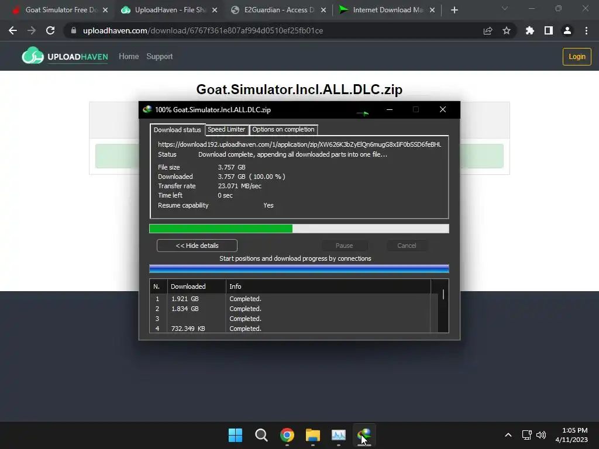The height and width of the screenshot is (449, 599).
Task: Close the IDM download dialog
Action: [443, 109]
